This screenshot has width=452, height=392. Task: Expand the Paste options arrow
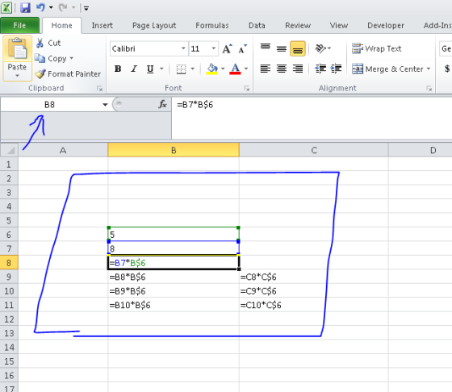click(17, 76)
